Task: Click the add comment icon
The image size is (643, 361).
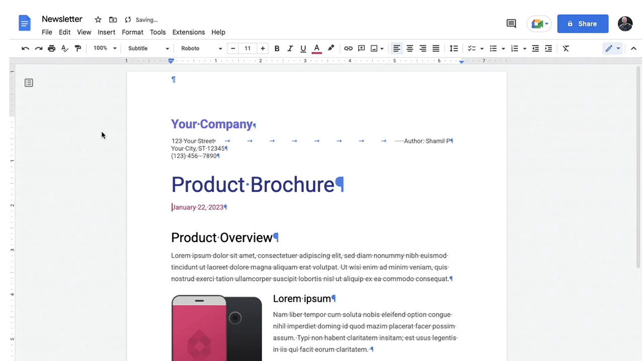Action: point(361,49)
